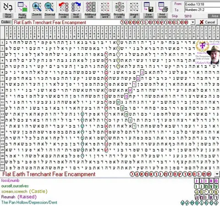Open the Codes dropdown arrow
Viewport: 220px width, 206px height.
click(193, 22)
